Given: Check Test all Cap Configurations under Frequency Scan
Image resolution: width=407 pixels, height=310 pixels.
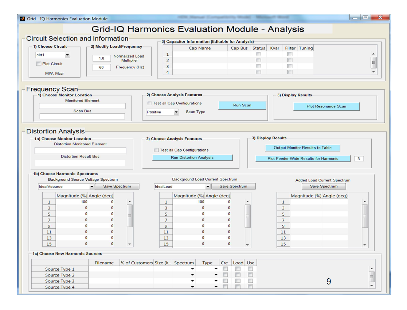Looking at the screenshot, I should pos(149,103).
